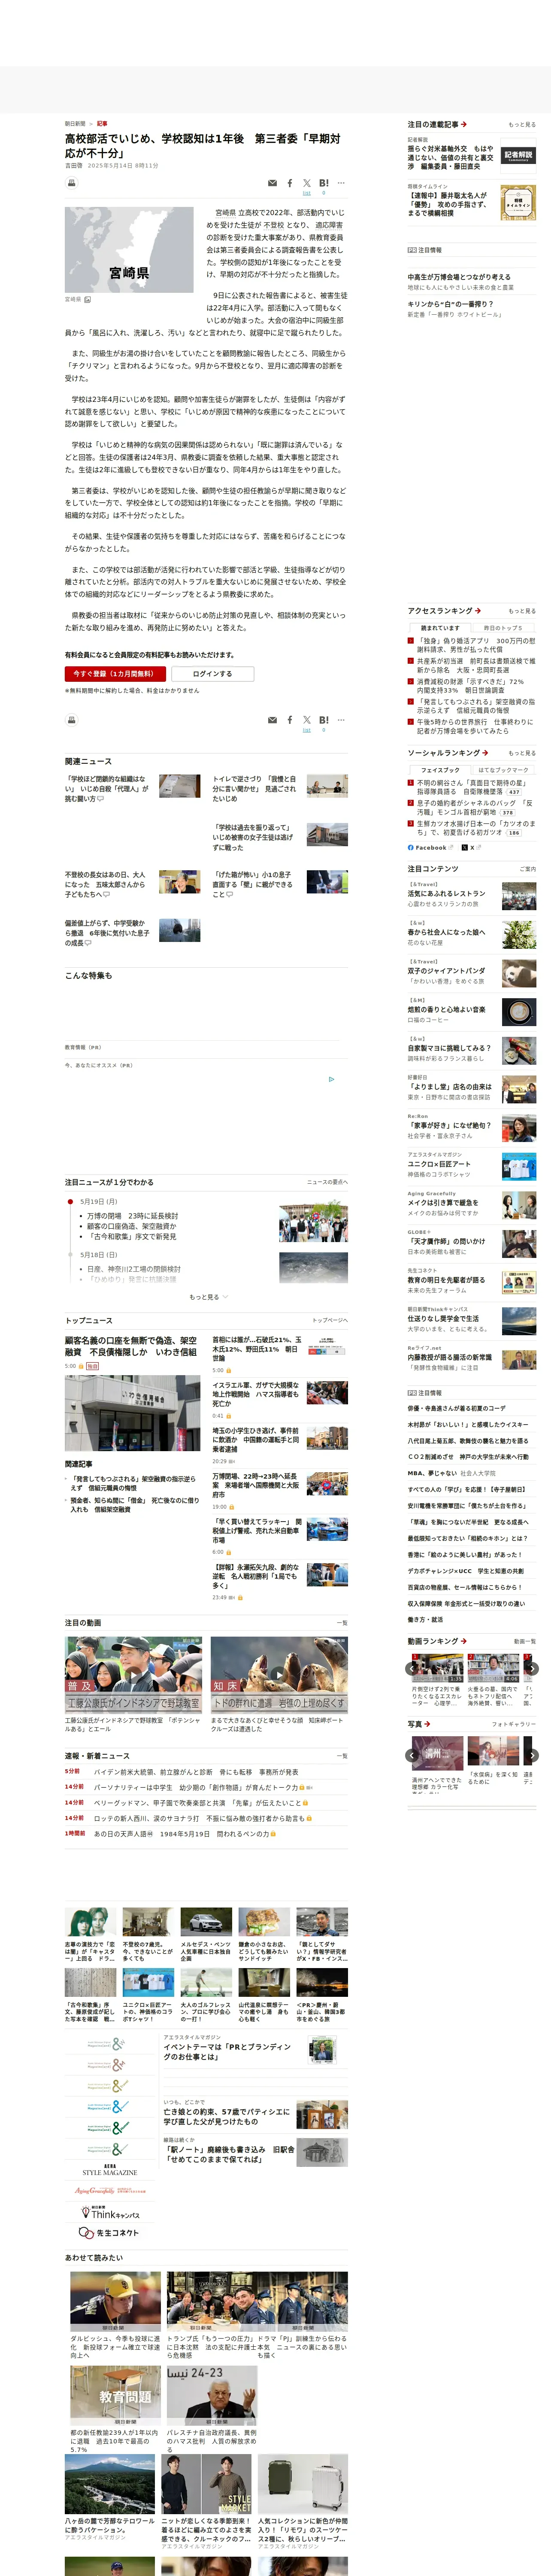Click the ニュースの要点へ link
Image resolution: width=551 pixels, height=2576 pixels.
click(x=328, y=1182)
